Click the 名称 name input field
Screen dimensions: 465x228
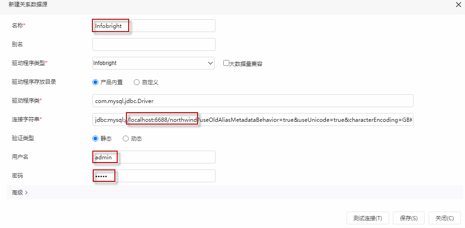(153, 26)
